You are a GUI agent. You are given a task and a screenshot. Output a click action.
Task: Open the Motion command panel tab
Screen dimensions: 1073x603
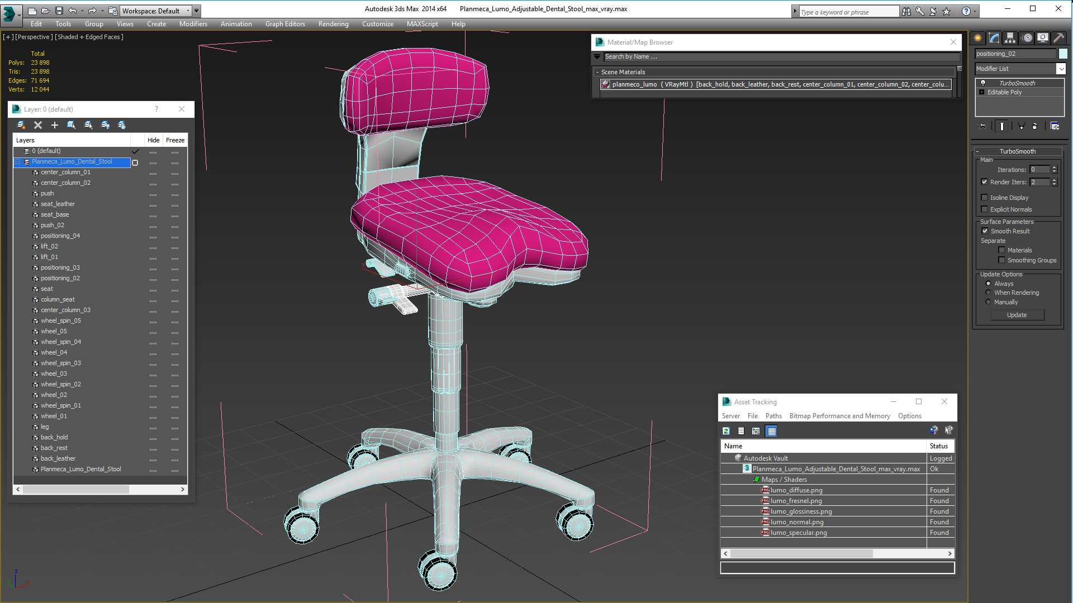point(1027,38)
